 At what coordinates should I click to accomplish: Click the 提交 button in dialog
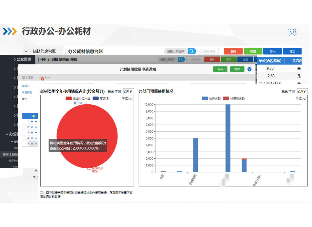237,69
